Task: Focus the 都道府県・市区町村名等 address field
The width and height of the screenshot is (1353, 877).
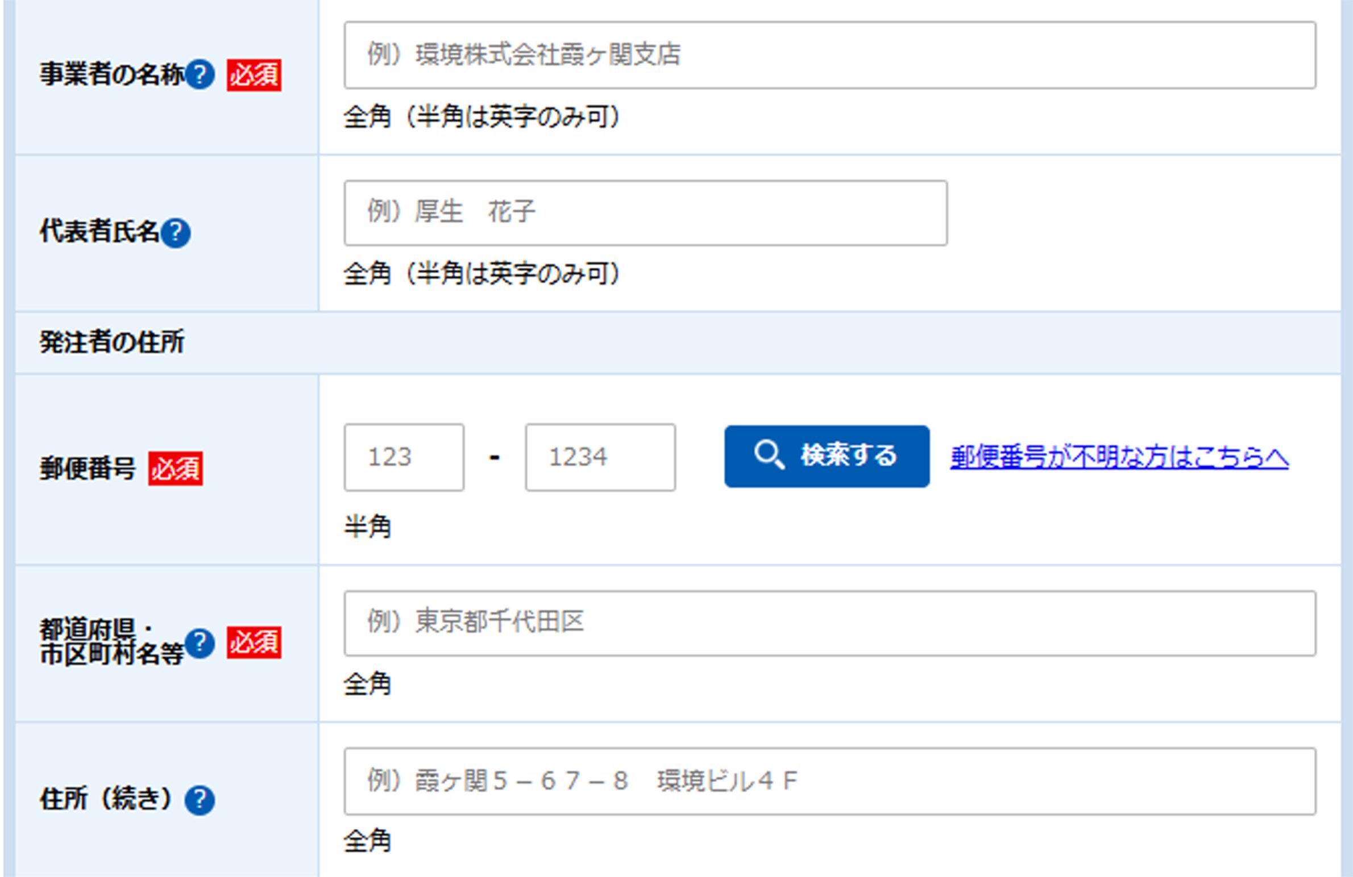Action: click(x=829, y=623)
